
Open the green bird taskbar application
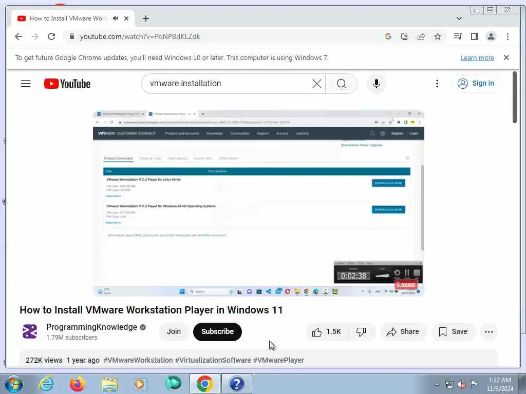(x=173, y=384)
